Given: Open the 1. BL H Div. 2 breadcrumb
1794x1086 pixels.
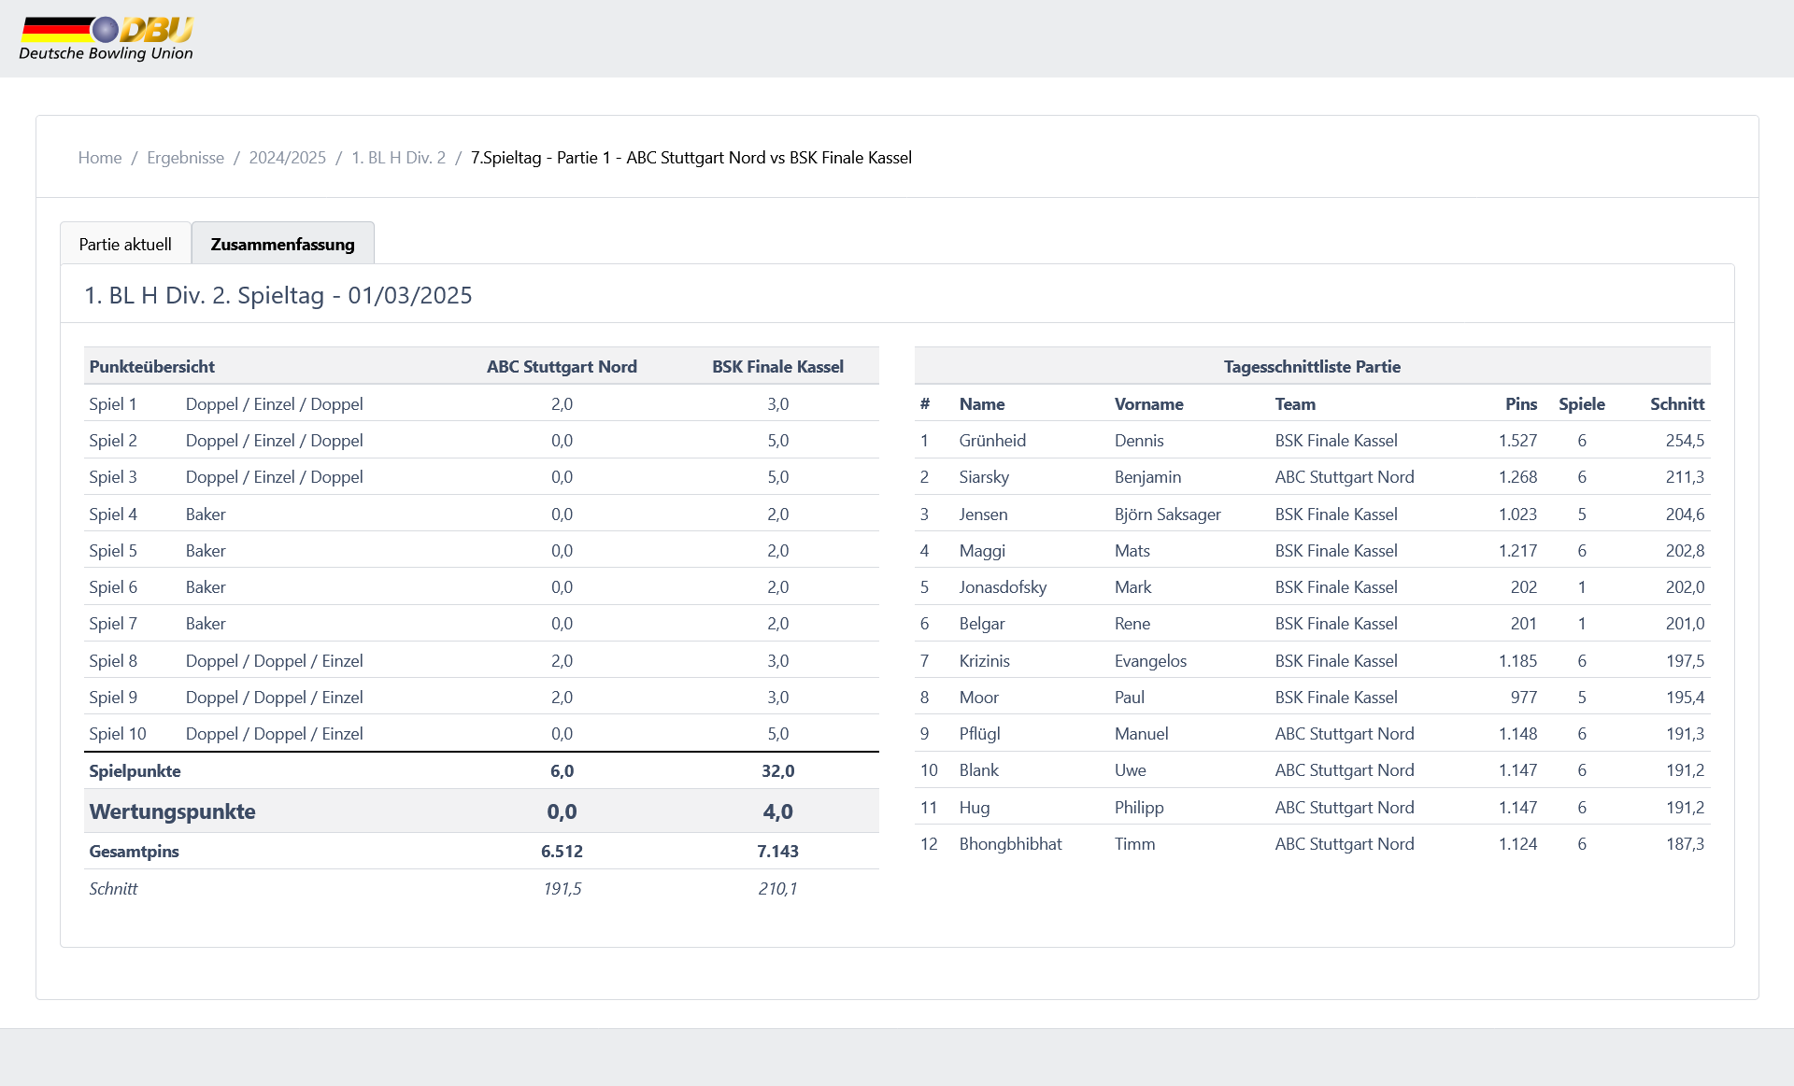Looking at the screenshot, I should 398,158.
